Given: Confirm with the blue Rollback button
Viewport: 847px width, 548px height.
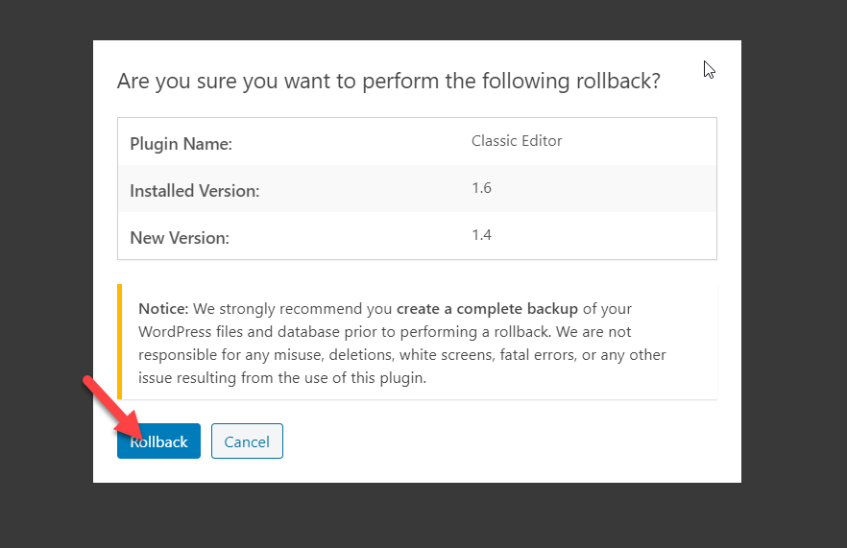Looking at the screenshot, I should 158,441.
